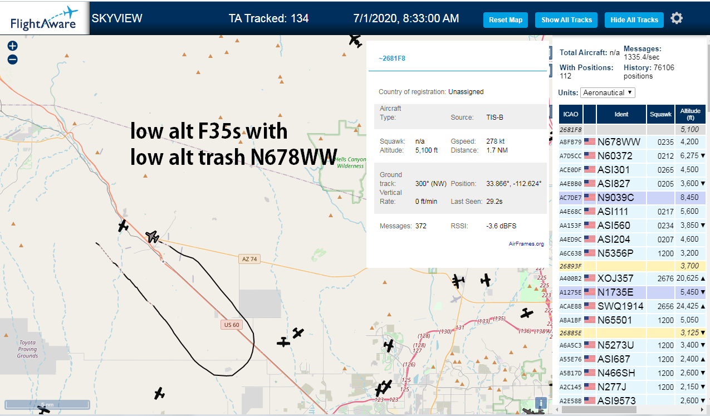This screenshot has height=416, width=710.
Task: Select black aircraft icon just left of grey selected aircraft
Action: click(x=123, y=226)
